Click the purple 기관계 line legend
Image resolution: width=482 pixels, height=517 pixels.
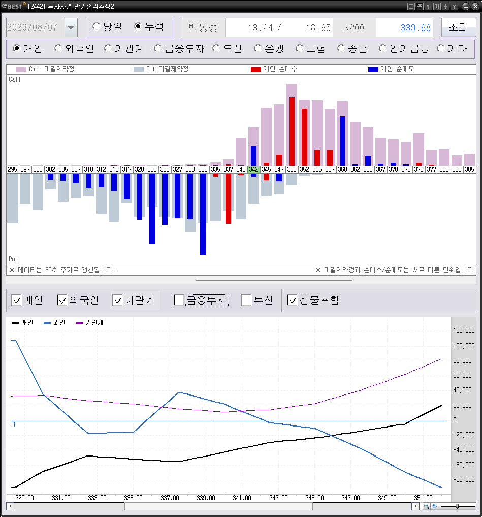(89, 322)
